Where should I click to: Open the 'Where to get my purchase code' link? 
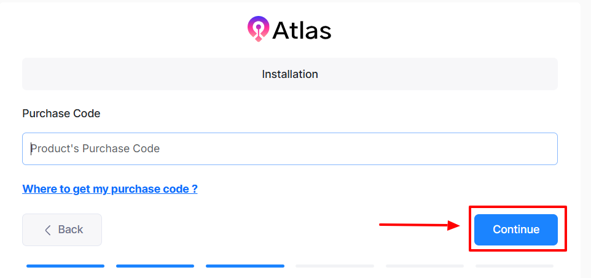tap(110, 189)
